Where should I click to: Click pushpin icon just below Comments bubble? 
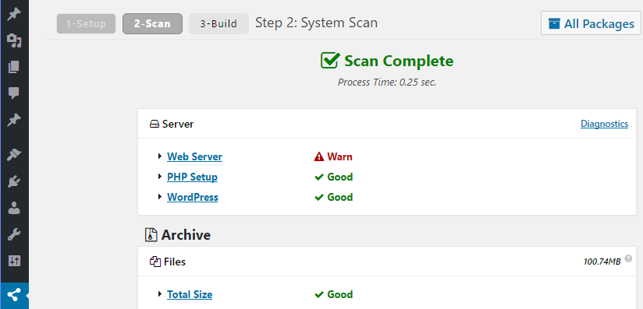coord(14,121)
